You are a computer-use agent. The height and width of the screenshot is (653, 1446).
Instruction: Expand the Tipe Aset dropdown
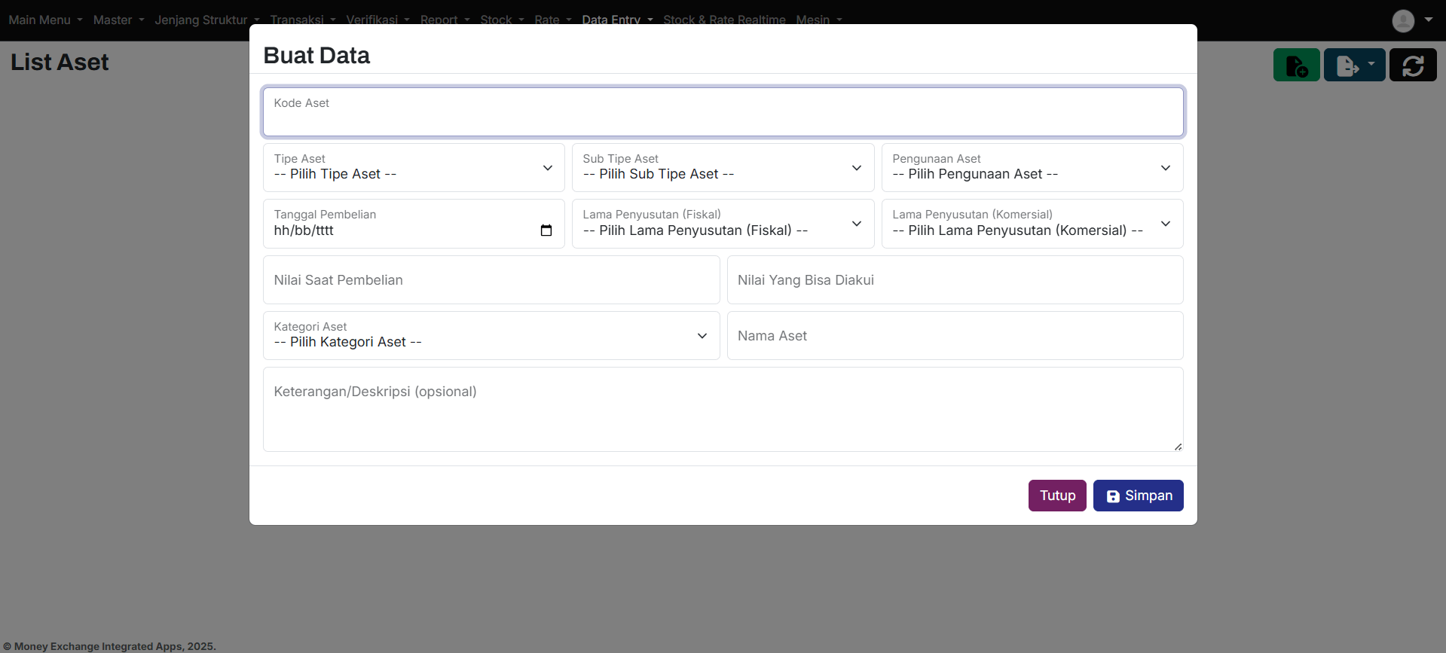pyautogui.click(x=414, y=168)
